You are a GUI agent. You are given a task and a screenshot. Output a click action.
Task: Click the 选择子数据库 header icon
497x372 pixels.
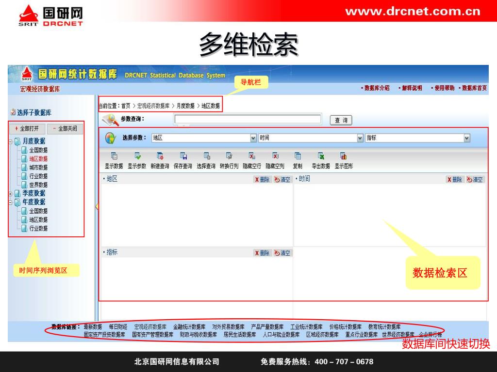(13, 112)
